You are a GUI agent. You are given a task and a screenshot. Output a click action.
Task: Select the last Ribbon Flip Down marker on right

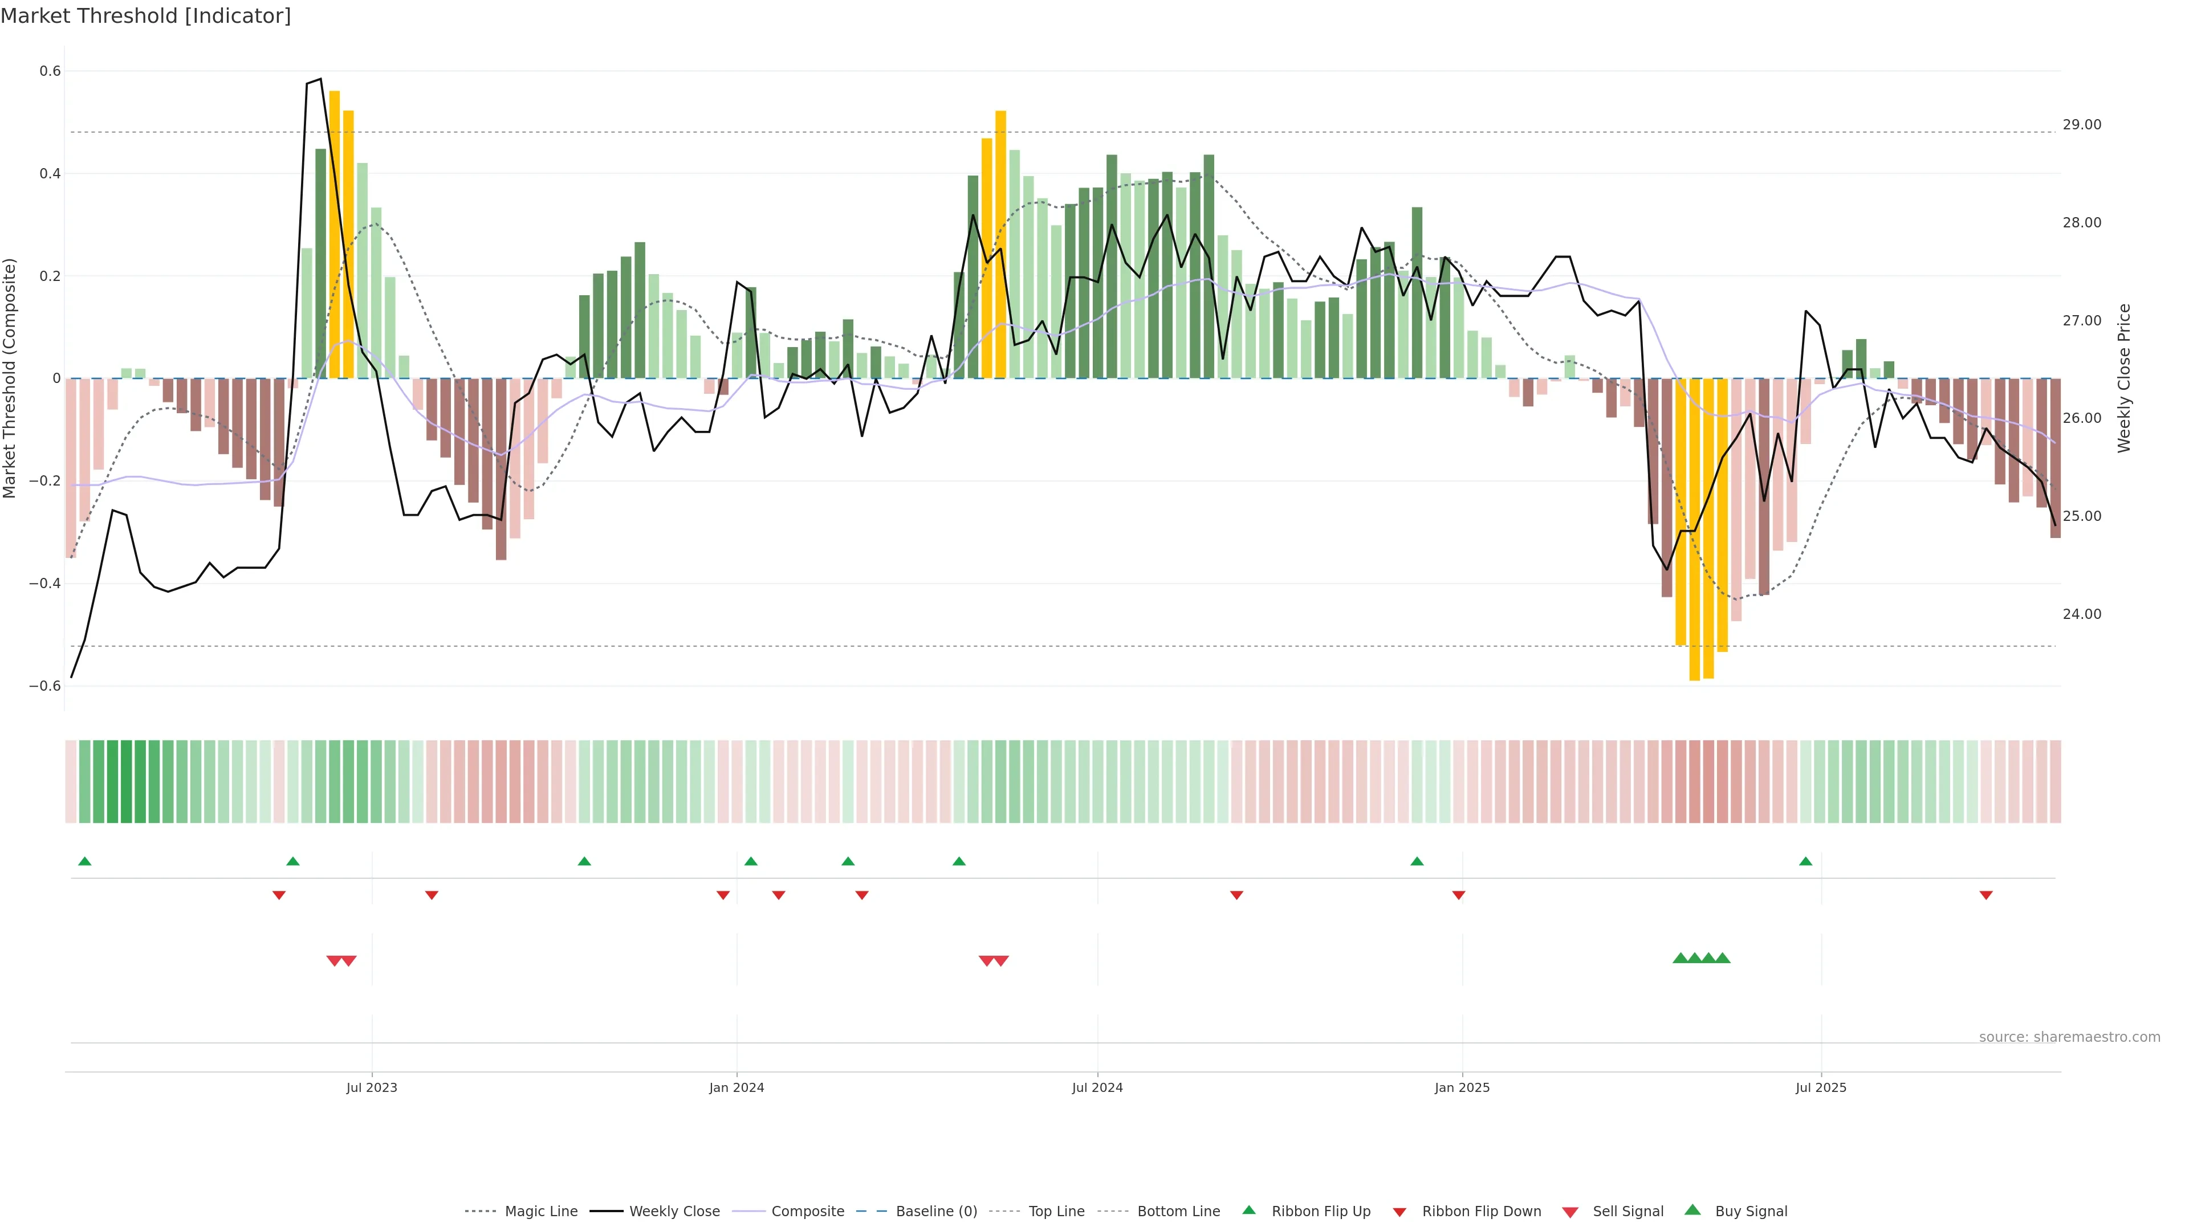(1986, 895)
